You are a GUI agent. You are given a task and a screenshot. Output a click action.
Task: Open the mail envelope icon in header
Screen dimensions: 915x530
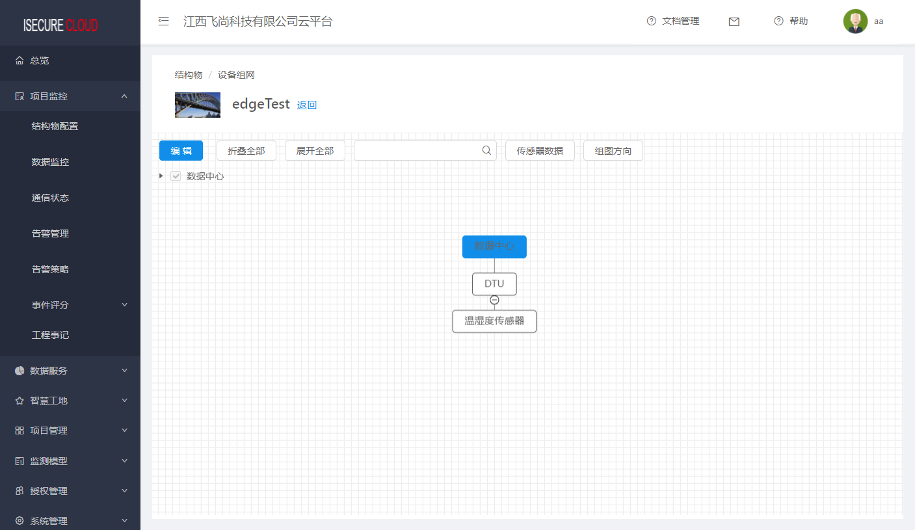pos(734,21)
